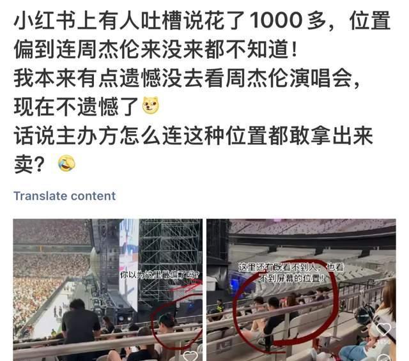
Task: Open the right empty-seats photo
Action: (x=301, y=290)
